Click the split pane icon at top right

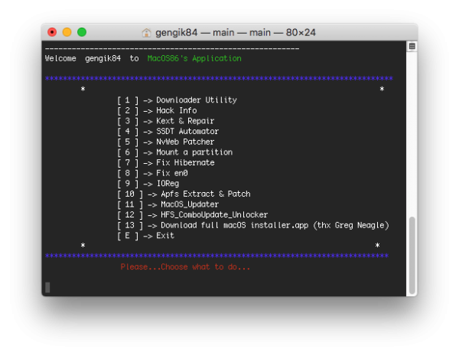pos(412,46)
